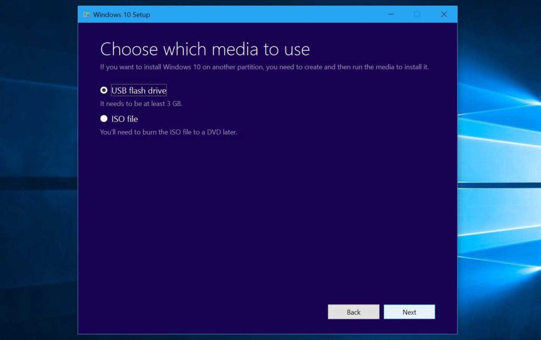The image size is (541, 340).
Task: Click the disabled maximize button in title bar
Action: [x=417, y=14]
